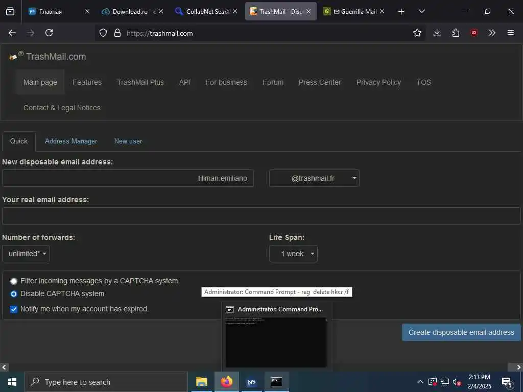Click the taskbar search box
Screen dimensions: 523x392
tap(106, 382)
